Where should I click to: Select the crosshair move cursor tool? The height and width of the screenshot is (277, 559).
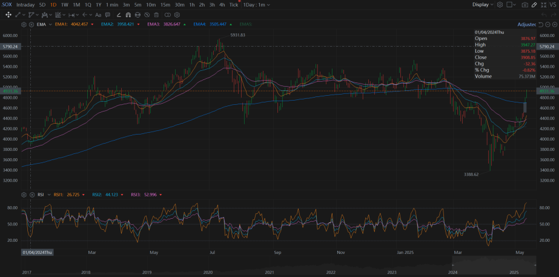point(8,15)
